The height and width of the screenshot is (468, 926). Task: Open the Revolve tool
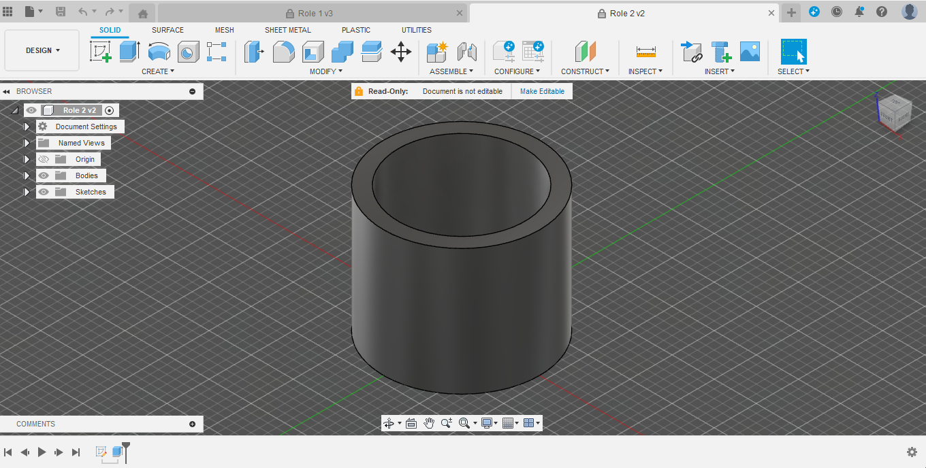pos(159,52)
